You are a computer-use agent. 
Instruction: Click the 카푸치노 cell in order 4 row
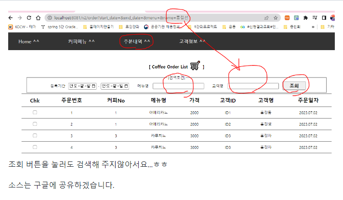pos(158,147)
